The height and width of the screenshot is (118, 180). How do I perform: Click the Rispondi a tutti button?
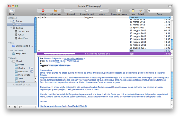click(86, 11)
